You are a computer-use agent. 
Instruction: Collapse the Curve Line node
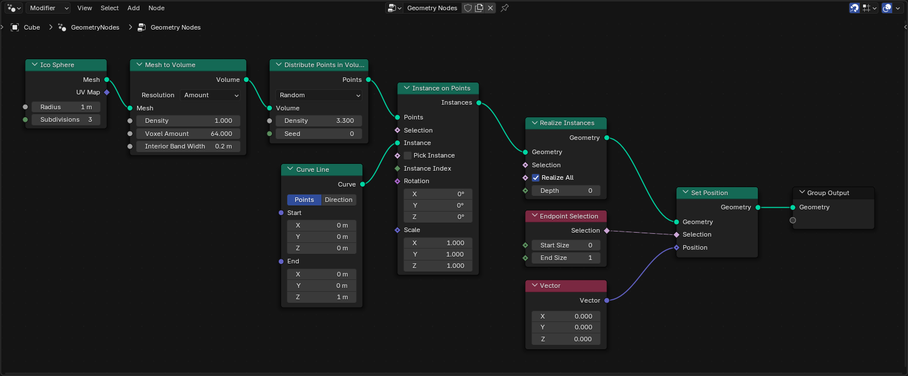[290, 170]
